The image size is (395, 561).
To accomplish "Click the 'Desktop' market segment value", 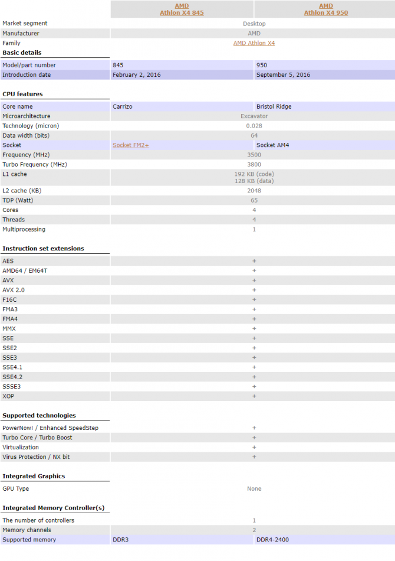I will tap(254, 24).
